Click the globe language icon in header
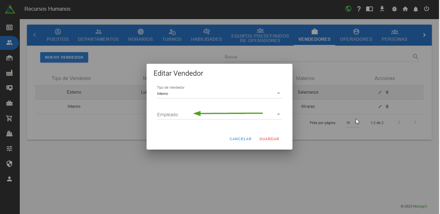This screenshot has height=214, width=440. click(x=348, y=9)
